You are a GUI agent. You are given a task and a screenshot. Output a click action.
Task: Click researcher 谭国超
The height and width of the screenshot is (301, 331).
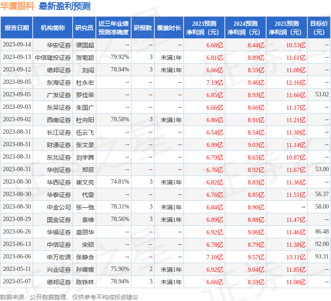pyautogui.click(x=85, y=45)
